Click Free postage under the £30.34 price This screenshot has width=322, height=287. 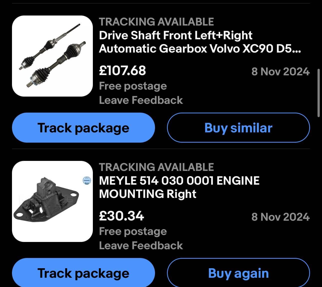coord(133,231)
